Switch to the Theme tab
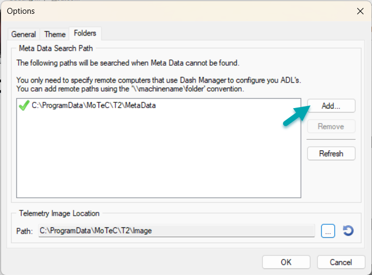The height and width of the screenshot is (275, 372). click(55, 34)
